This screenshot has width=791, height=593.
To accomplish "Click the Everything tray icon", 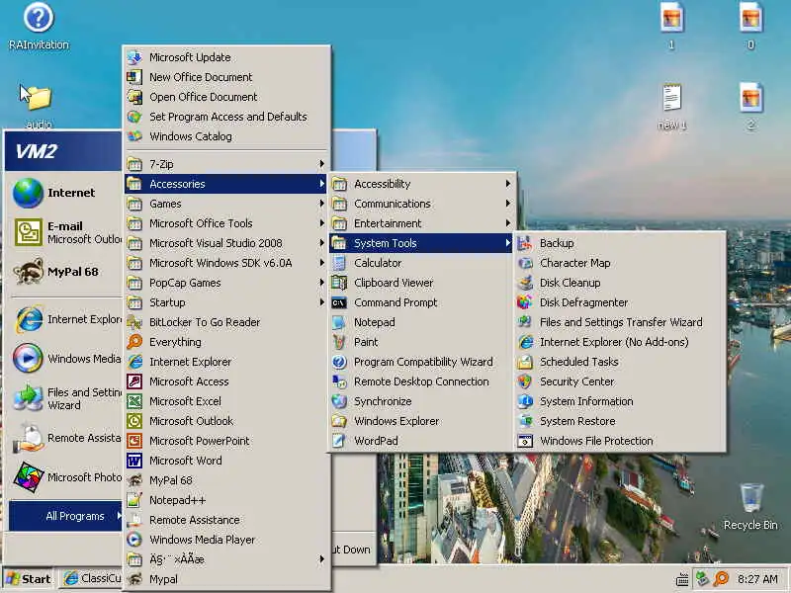I will [x=721, y=579].
